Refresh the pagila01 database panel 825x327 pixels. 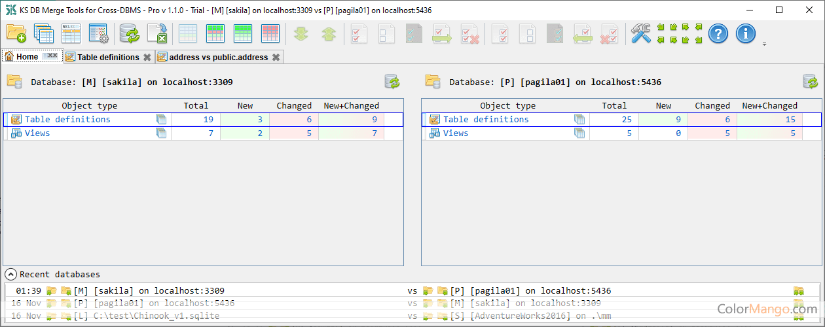pos(811,82)
